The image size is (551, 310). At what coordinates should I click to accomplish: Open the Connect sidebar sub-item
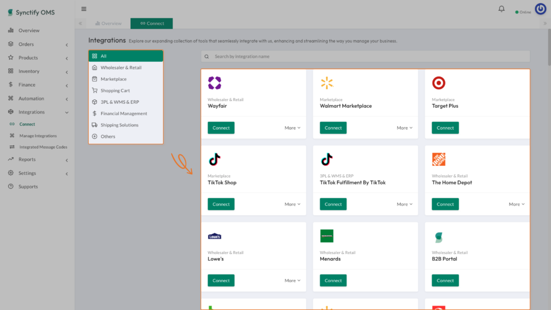click(x=27, y=124)
